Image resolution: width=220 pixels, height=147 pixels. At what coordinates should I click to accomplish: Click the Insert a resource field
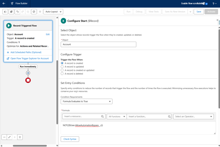pyautogui.click(x=84, y=116)
